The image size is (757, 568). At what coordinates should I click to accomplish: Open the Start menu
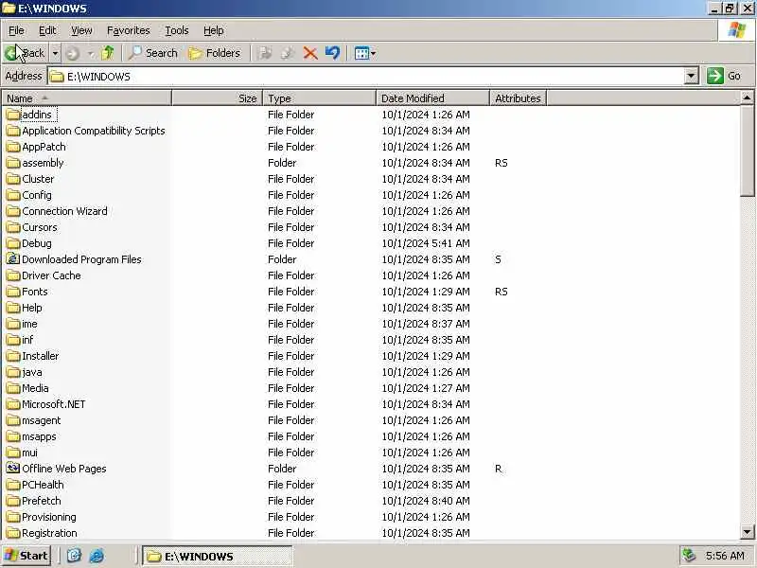pyautogui.click(x=26, y=556)
